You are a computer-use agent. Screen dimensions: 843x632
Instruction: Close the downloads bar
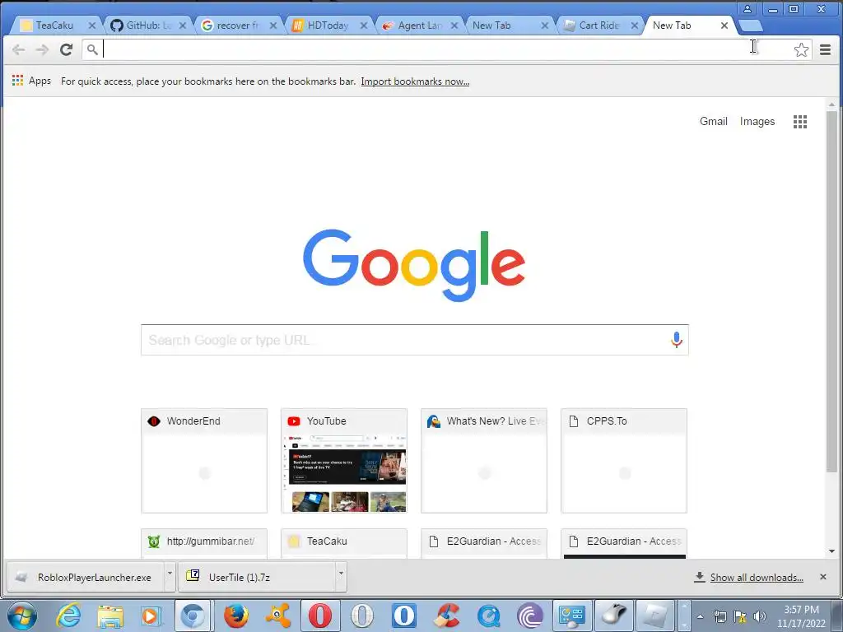pos(822,577)
